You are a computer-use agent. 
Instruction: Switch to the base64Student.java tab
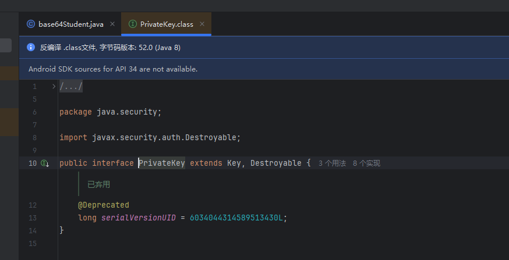coord(70,24)
